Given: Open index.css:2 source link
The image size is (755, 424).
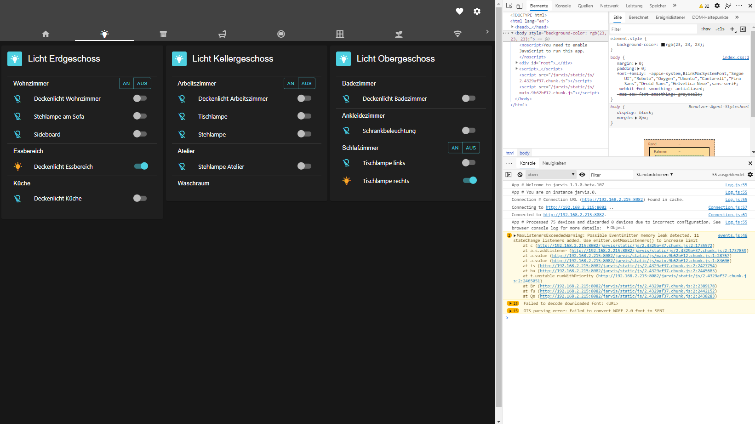Looking at the screenshot, I should [736, 57].
